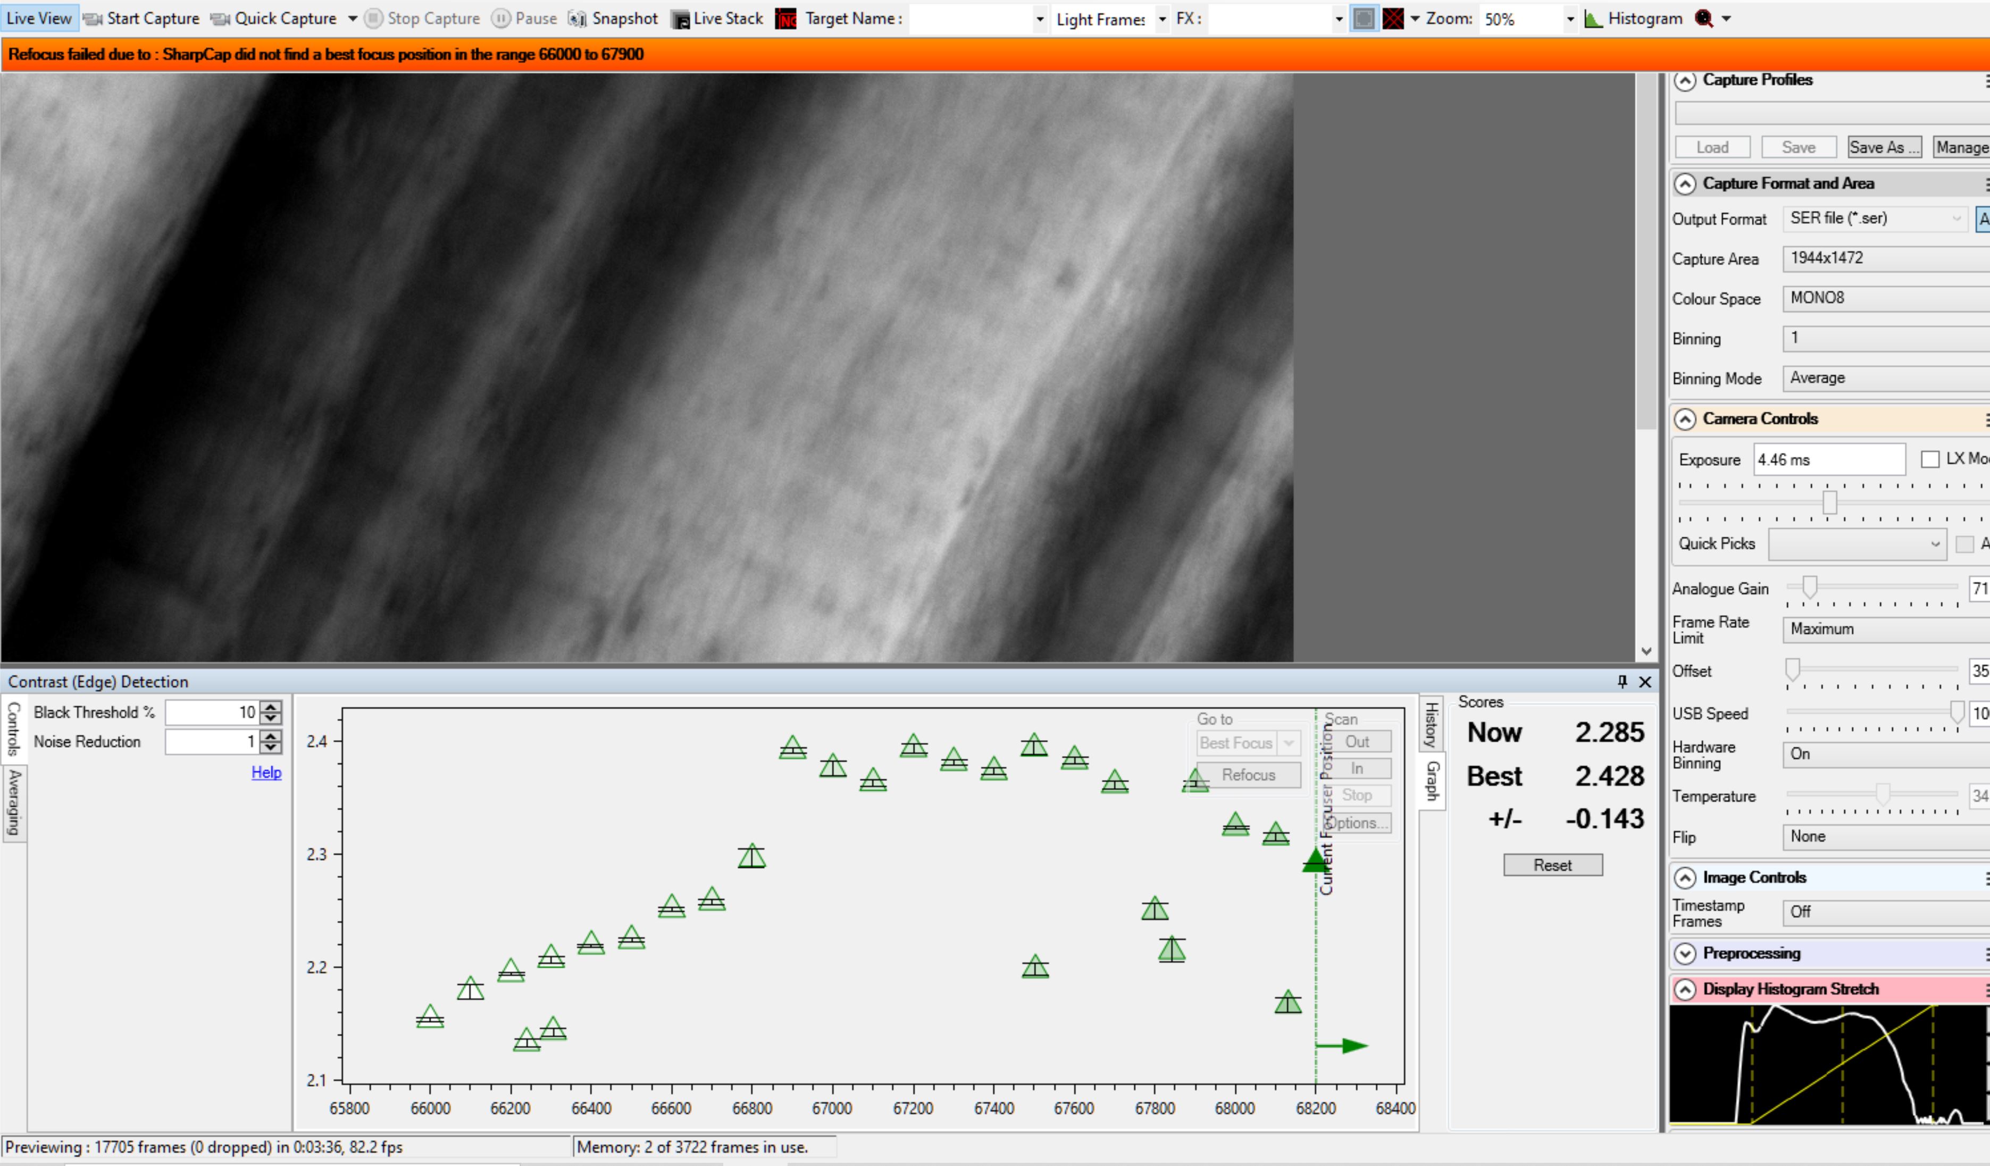Open the Best Focus go-to dropdown
Image resolution: width=1990 pixels, height=1166 pixels.
pyautogui.click(x=1290, y=743)
